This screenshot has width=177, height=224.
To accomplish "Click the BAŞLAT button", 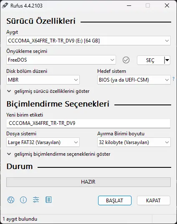I will pos(114,201).
